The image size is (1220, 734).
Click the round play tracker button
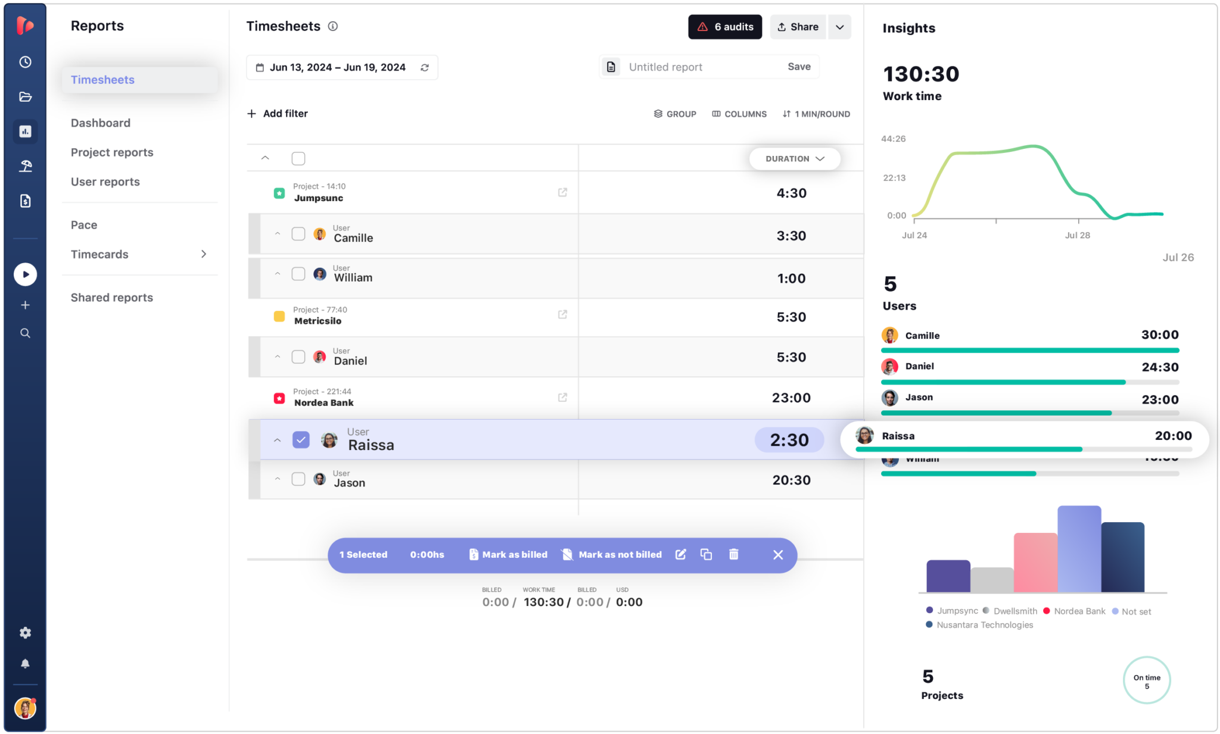[x=25, y=274]
